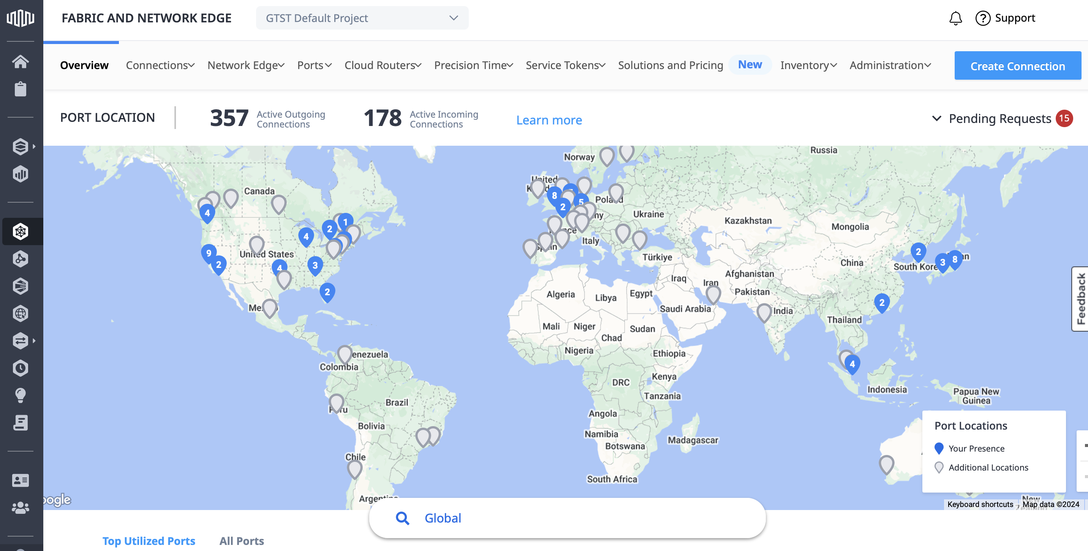The image size is (1088, 551).
Task: Click the blue marker 3 near South Korea
Action: point(943,263)
